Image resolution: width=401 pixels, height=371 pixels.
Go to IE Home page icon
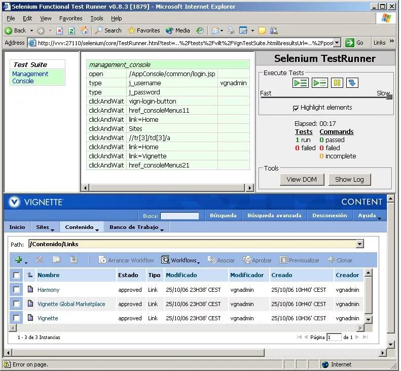tap(84, 31)
